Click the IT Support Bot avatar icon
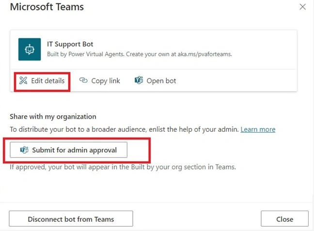 30,49
